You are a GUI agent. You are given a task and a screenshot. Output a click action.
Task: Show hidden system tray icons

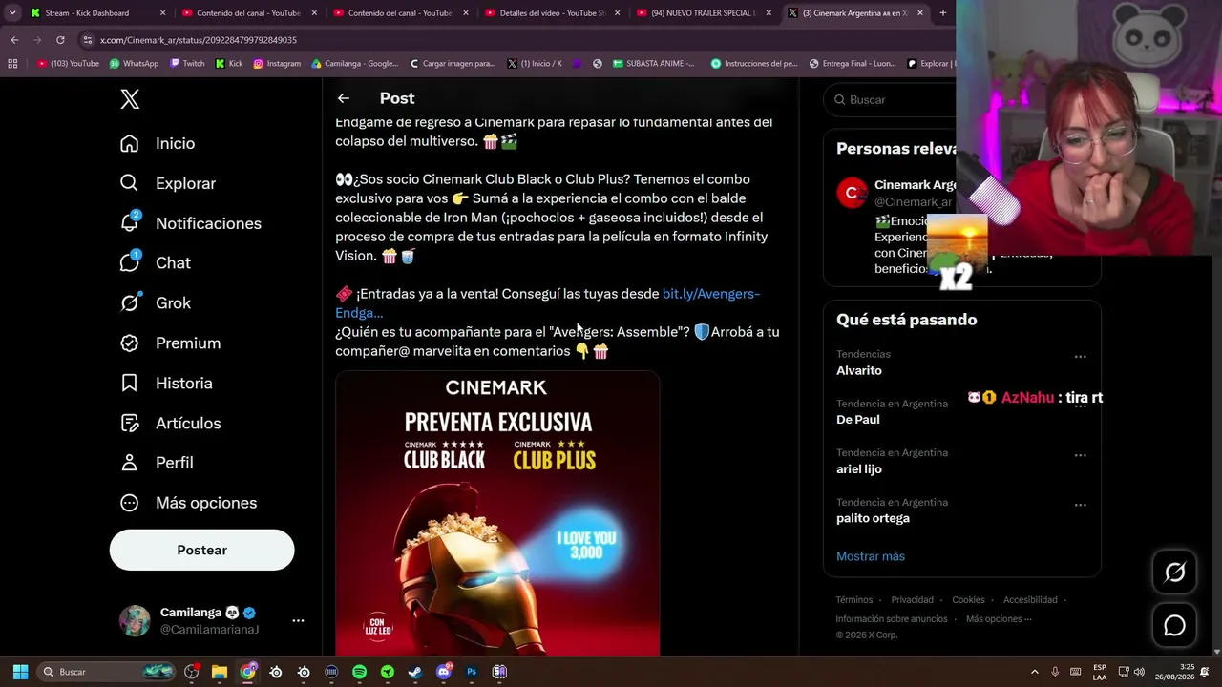[x=1034, y=672]
